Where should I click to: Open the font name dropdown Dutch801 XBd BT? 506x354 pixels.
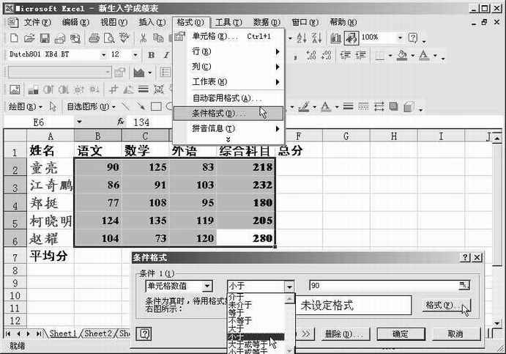pyautogui.click(x=103, y=55)
